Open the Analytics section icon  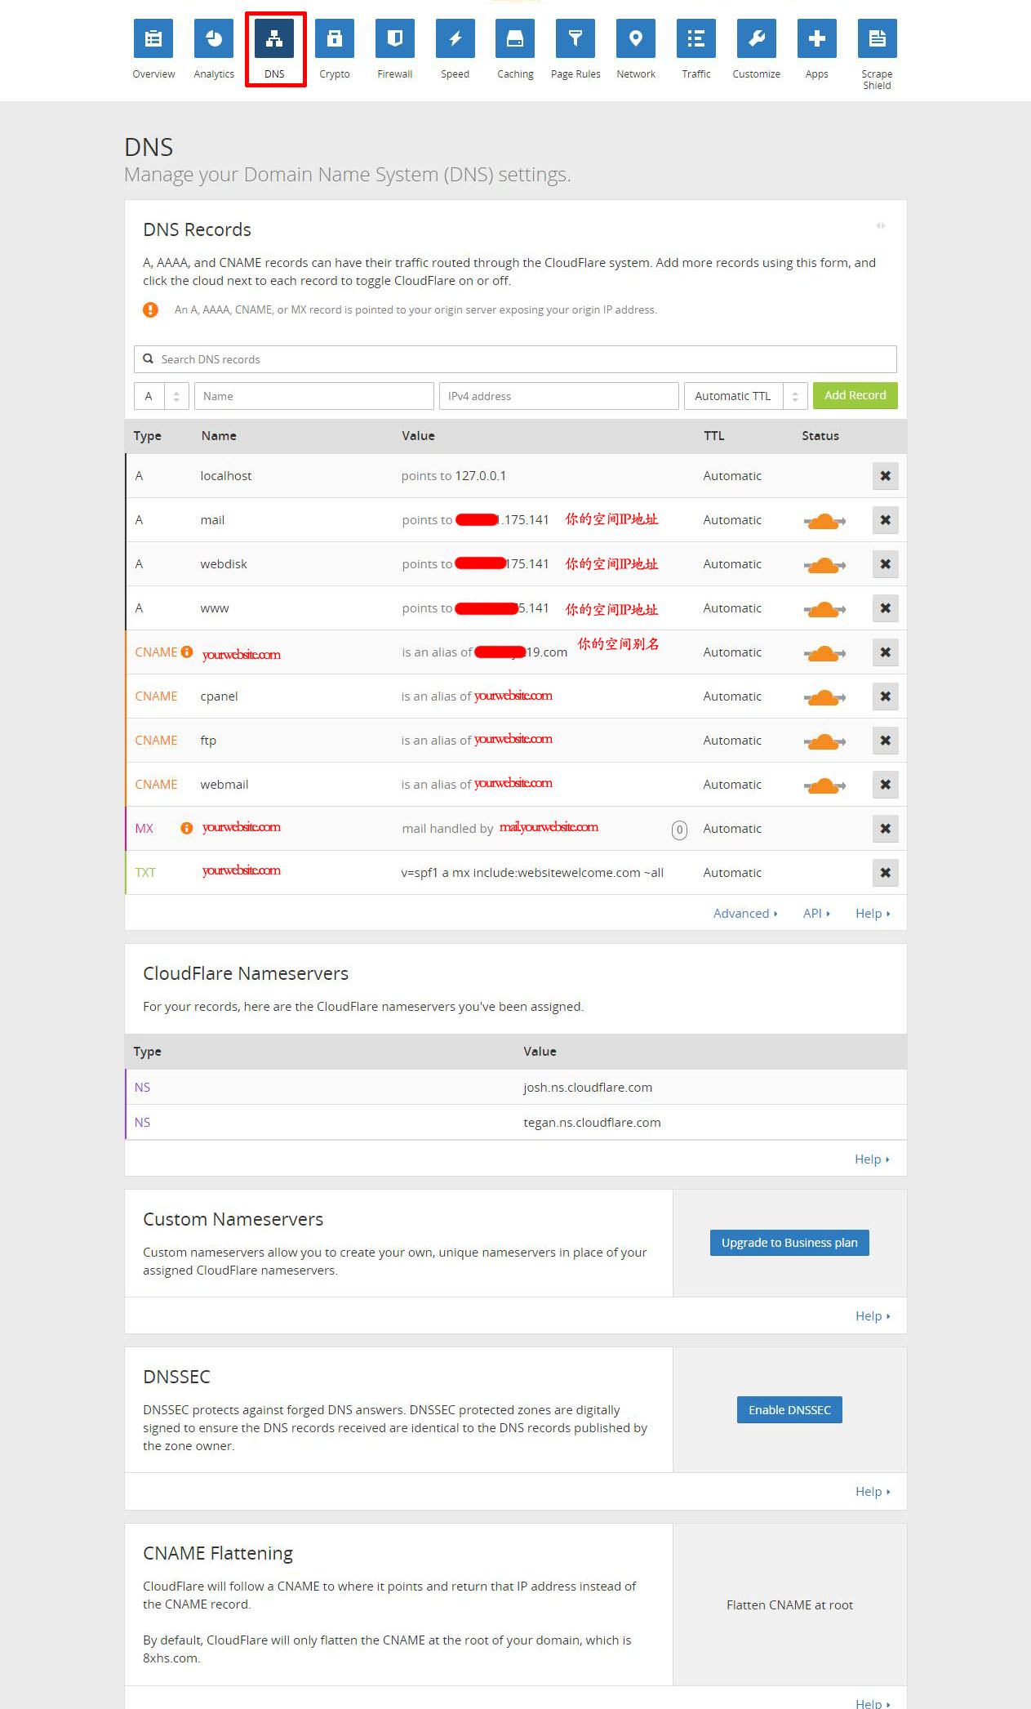[x=214, y=38]
